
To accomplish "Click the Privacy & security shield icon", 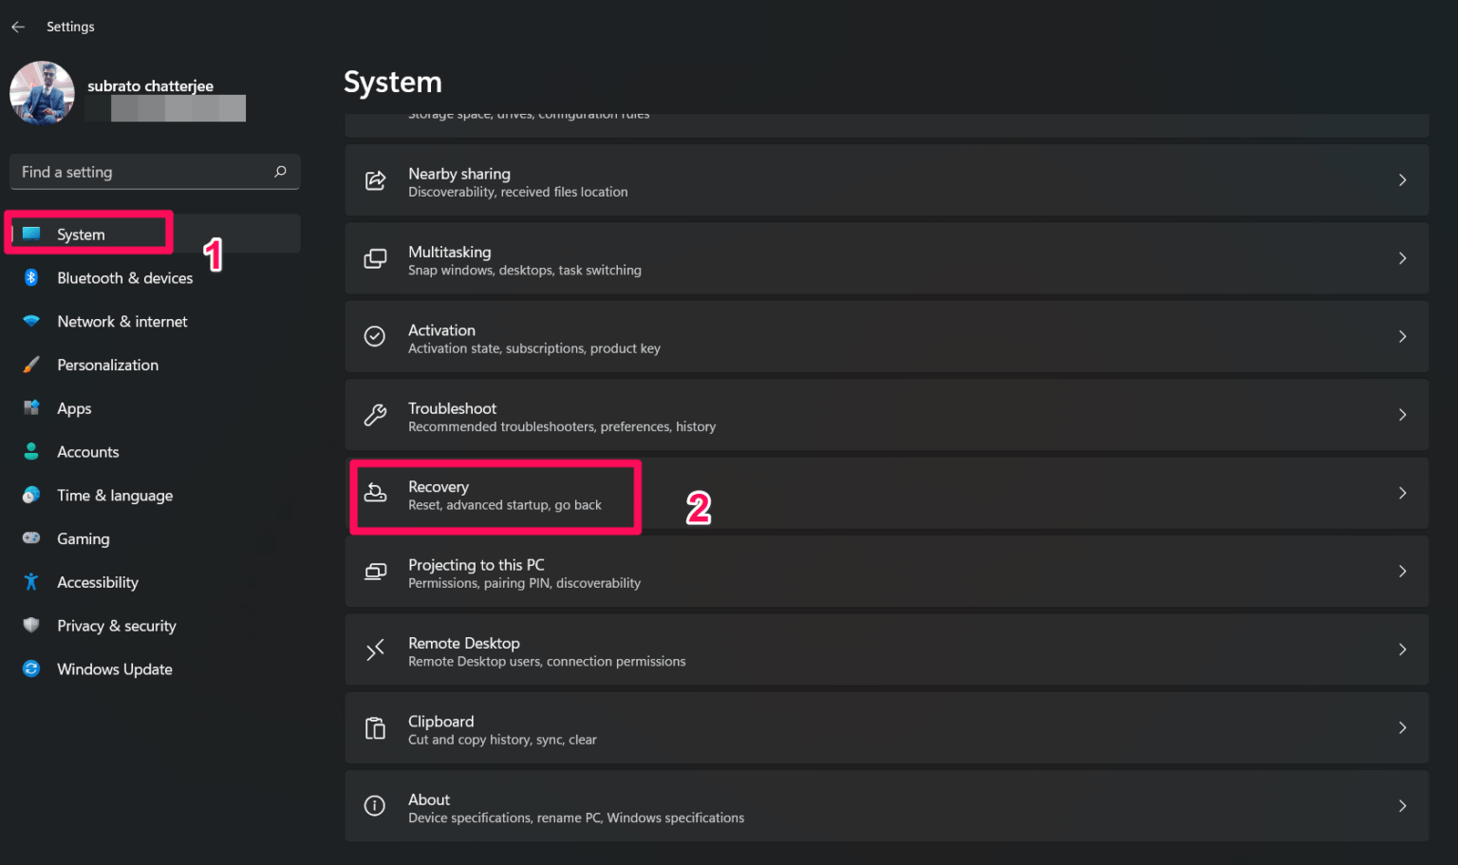I will (31, 625).
